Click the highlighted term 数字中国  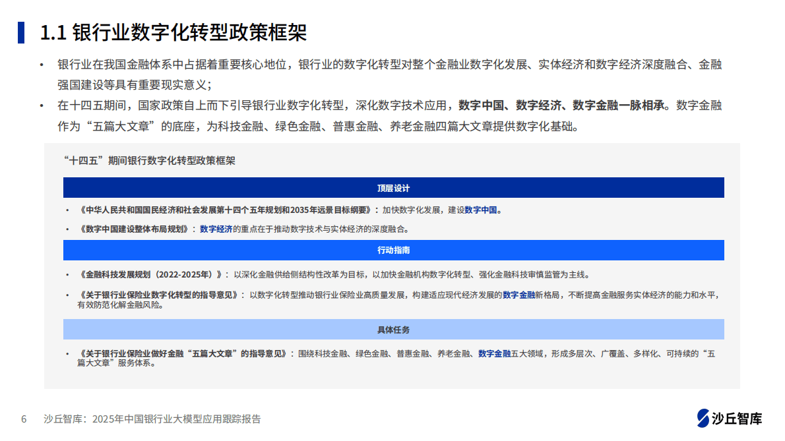click(x=479, y=211)
